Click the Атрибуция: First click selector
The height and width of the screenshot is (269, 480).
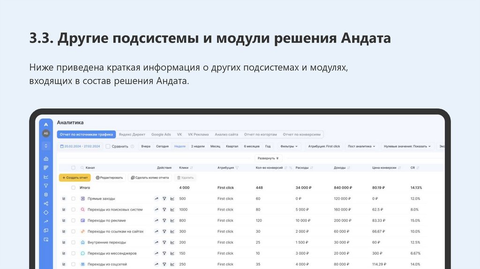coord(324,146)
